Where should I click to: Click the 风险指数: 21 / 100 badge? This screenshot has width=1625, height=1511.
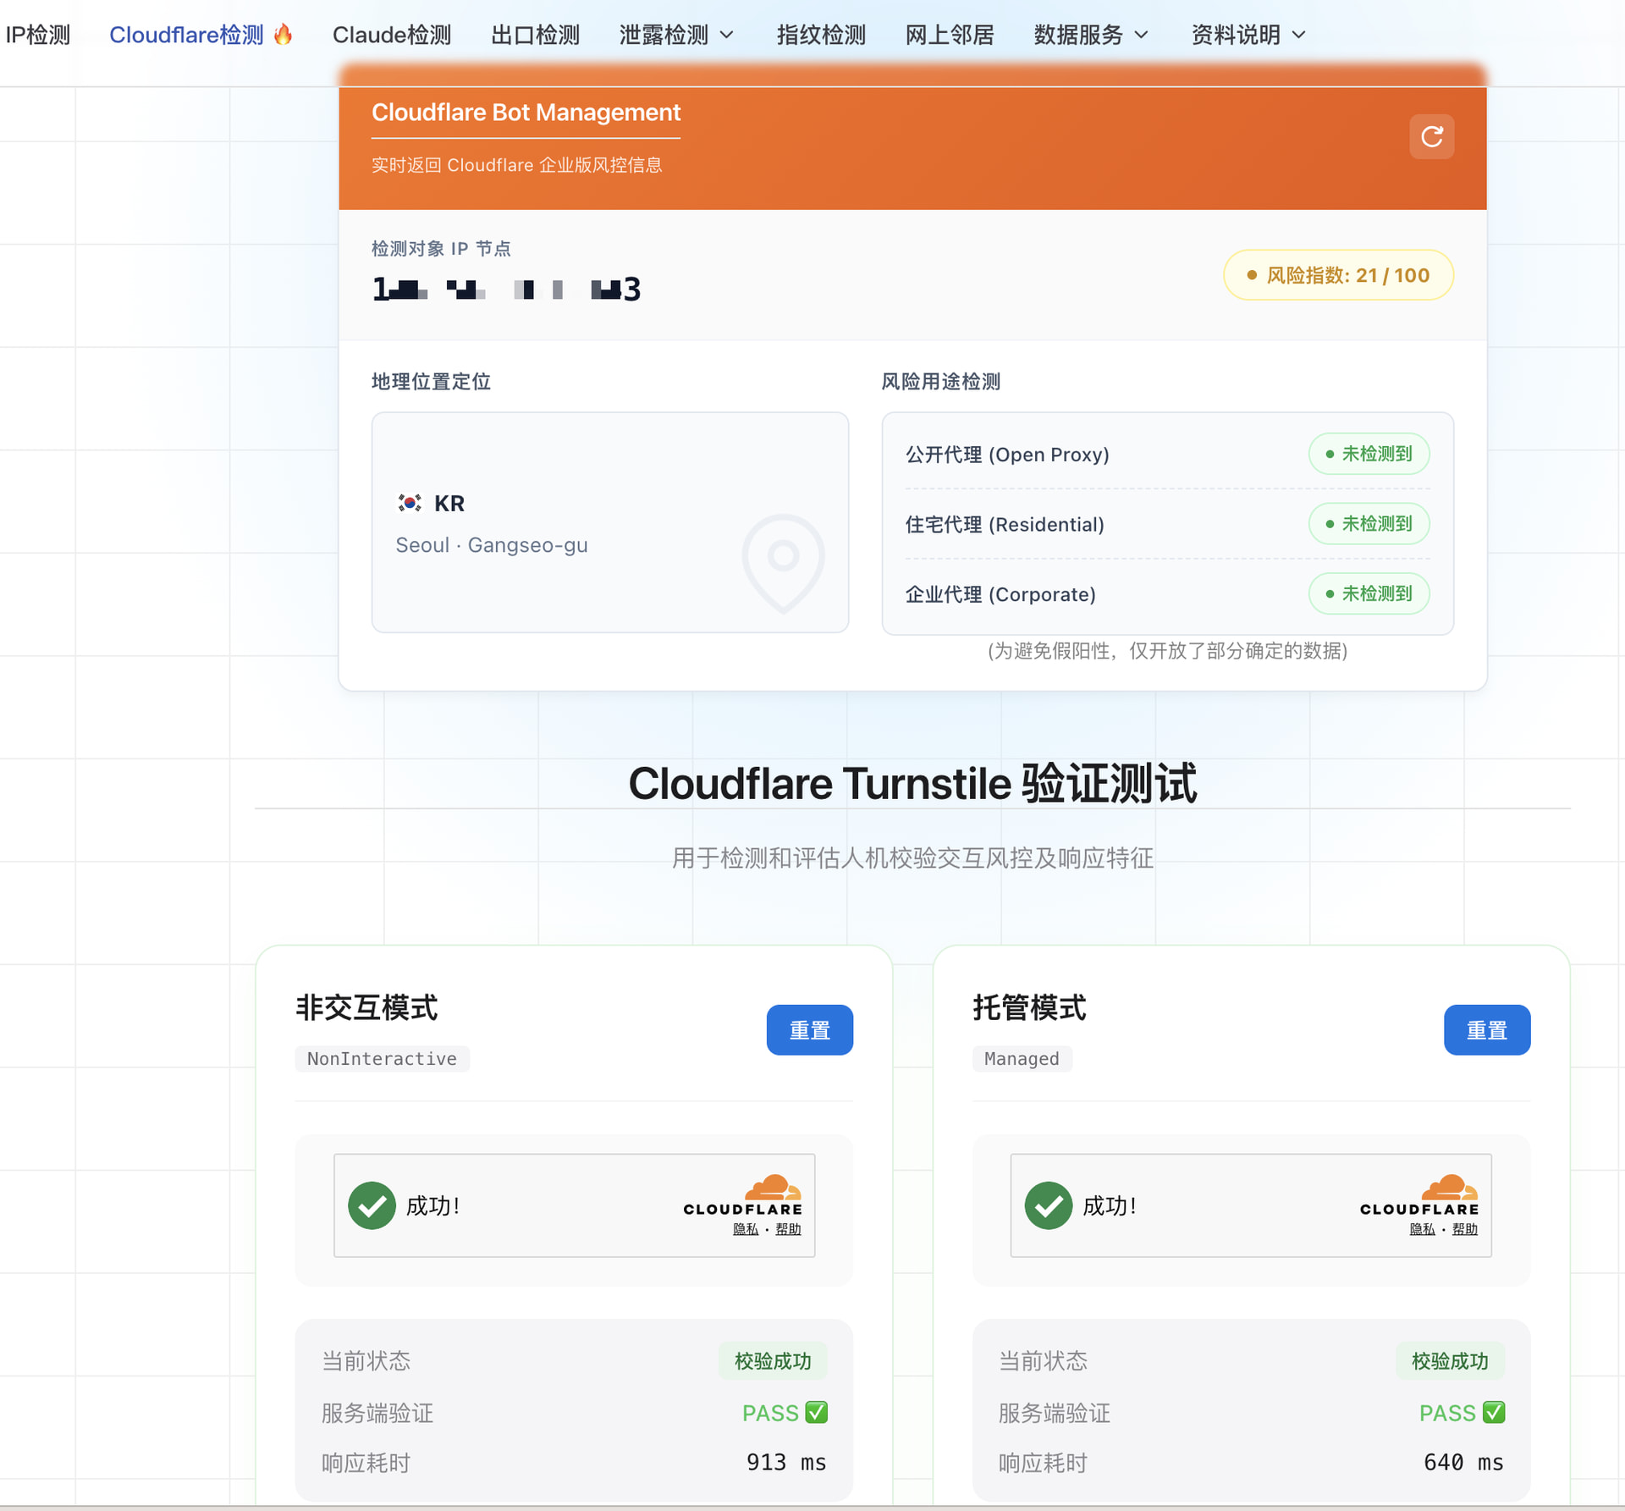click(x=1338, y=275)
